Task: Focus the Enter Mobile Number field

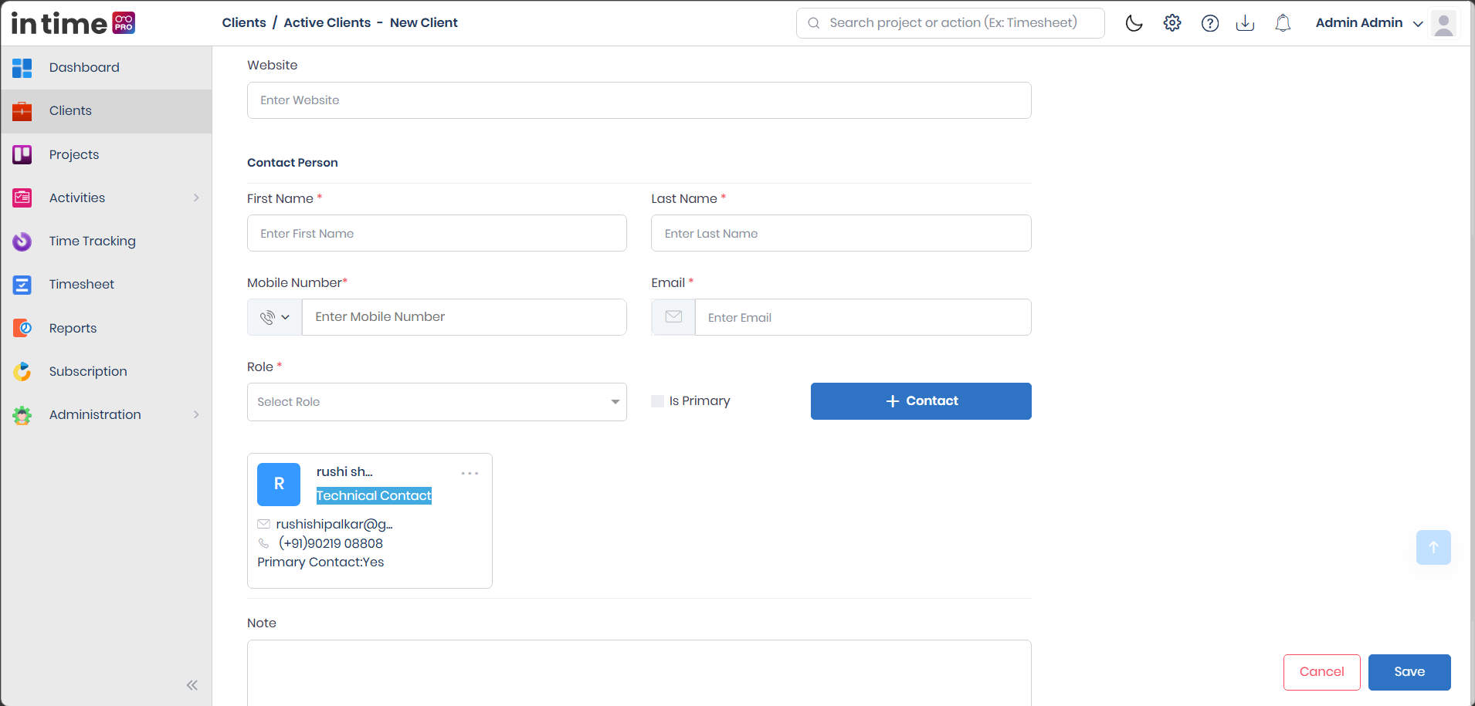Action: tap(464, 317)
